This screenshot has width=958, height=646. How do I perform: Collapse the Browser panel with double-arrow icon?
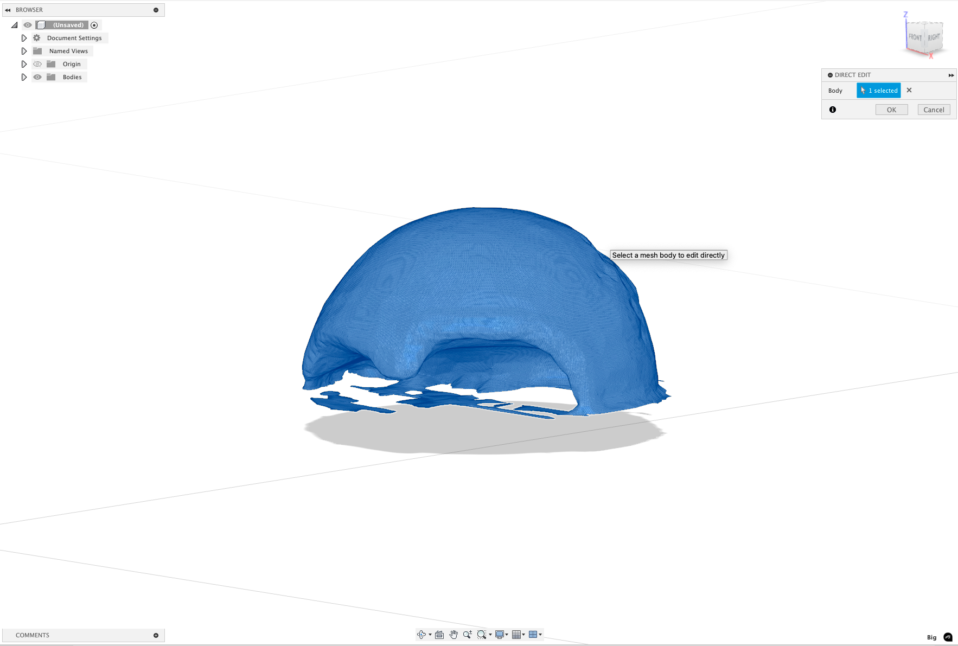[8, 10]
